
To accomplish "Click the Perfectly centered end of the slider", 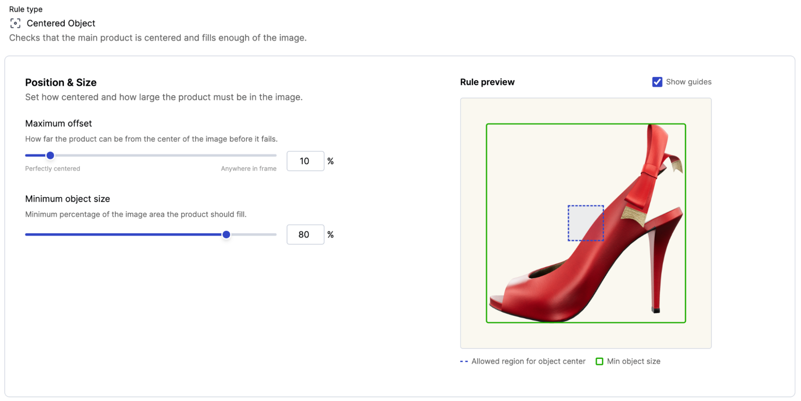I will coord(26,155).
